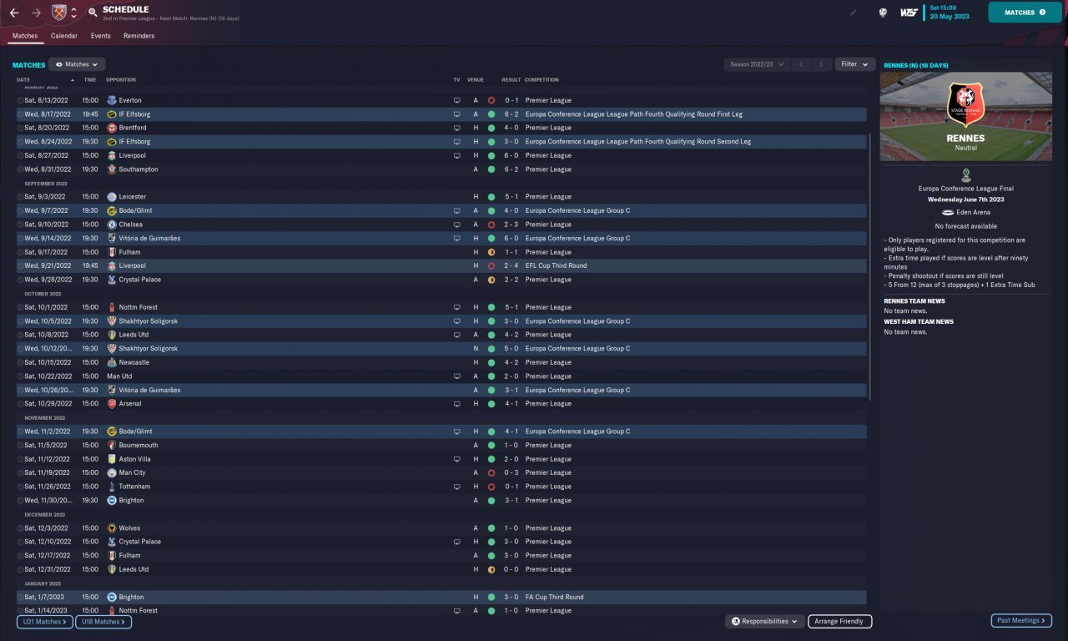Click the Arsenal club badge
The width and height of the screenshot is (1068, 641).
(112, 404)
